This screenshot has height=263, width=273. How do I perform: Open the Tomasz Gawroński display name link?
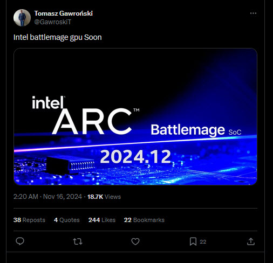click(x=63, y=13)
